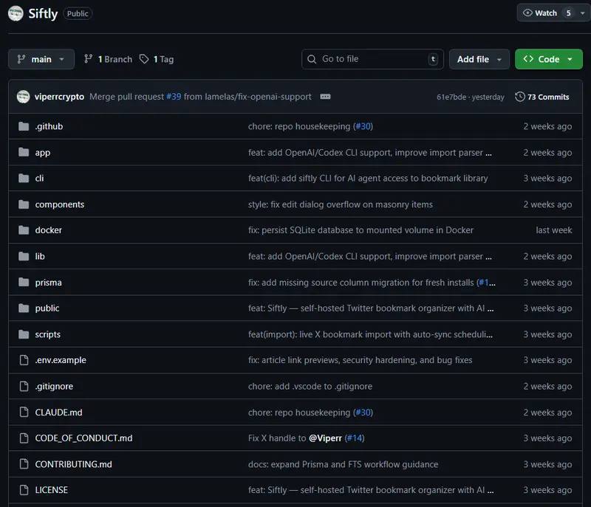Open the .github folder icon
Viewport: 591px width, 507px height.
tap(23, 126)
